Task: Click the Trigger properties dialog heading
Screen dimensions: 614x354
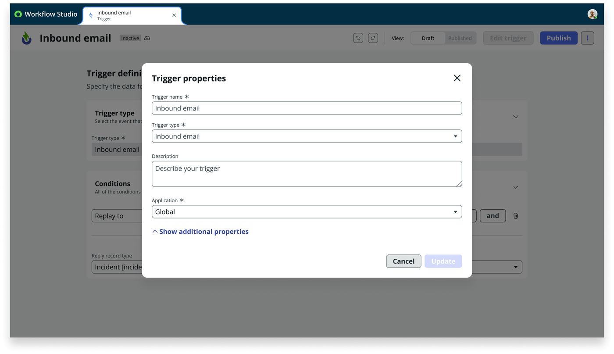Action: 189,78
